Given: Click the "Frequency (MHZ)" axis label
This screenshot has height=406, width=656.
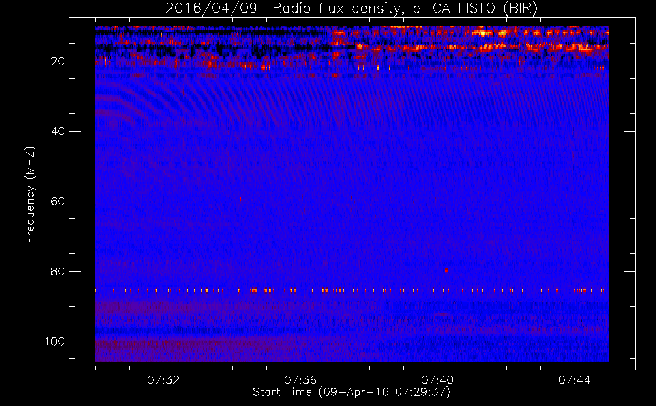Looking at the screenshot, I should (30, 195).
